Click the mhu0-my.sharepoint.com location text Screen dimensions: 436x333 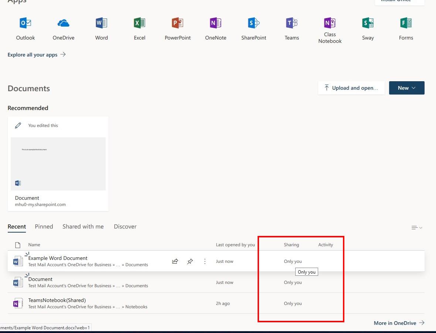40,205
